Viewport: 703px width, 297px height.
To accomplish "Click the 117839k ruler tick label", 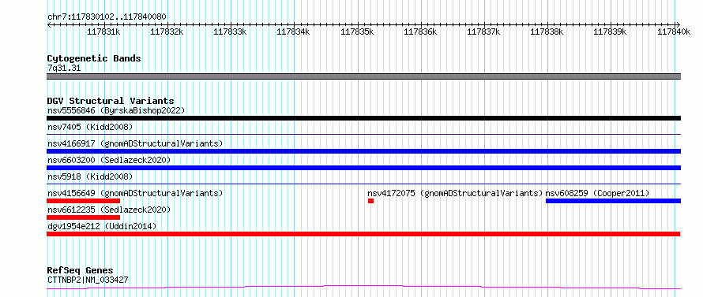I will pyautogui.click(x=611, y=32).
